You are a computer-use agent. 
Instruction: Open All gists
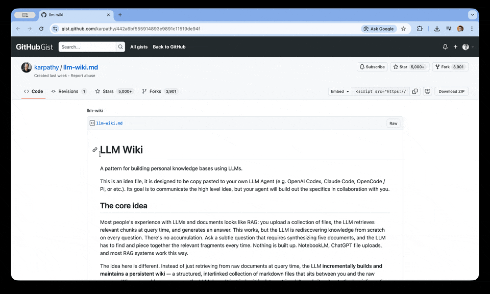pyautogui.click(x=139, y=47)
